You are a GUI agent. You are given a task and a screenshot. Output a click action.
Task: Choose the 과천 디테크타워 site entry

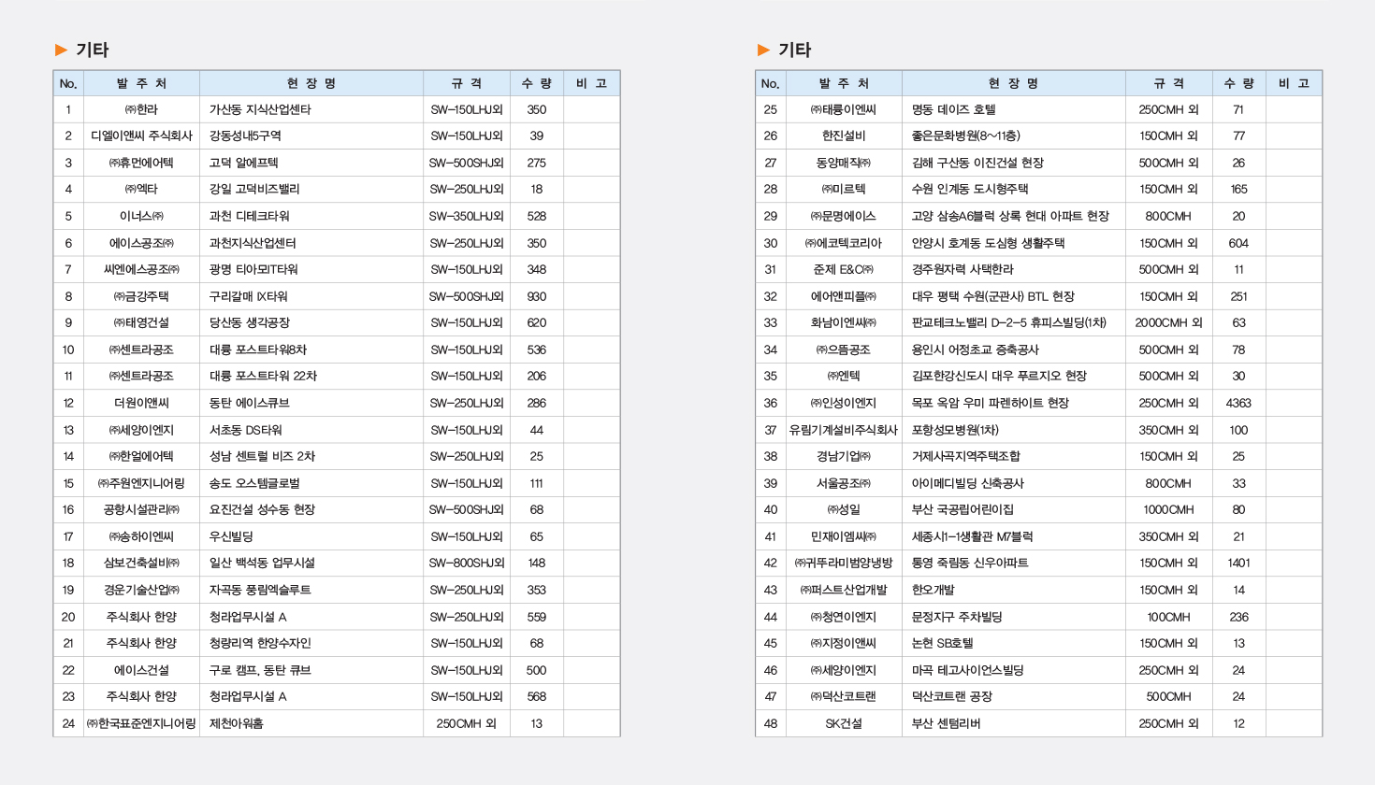click(x=250, y=216)
